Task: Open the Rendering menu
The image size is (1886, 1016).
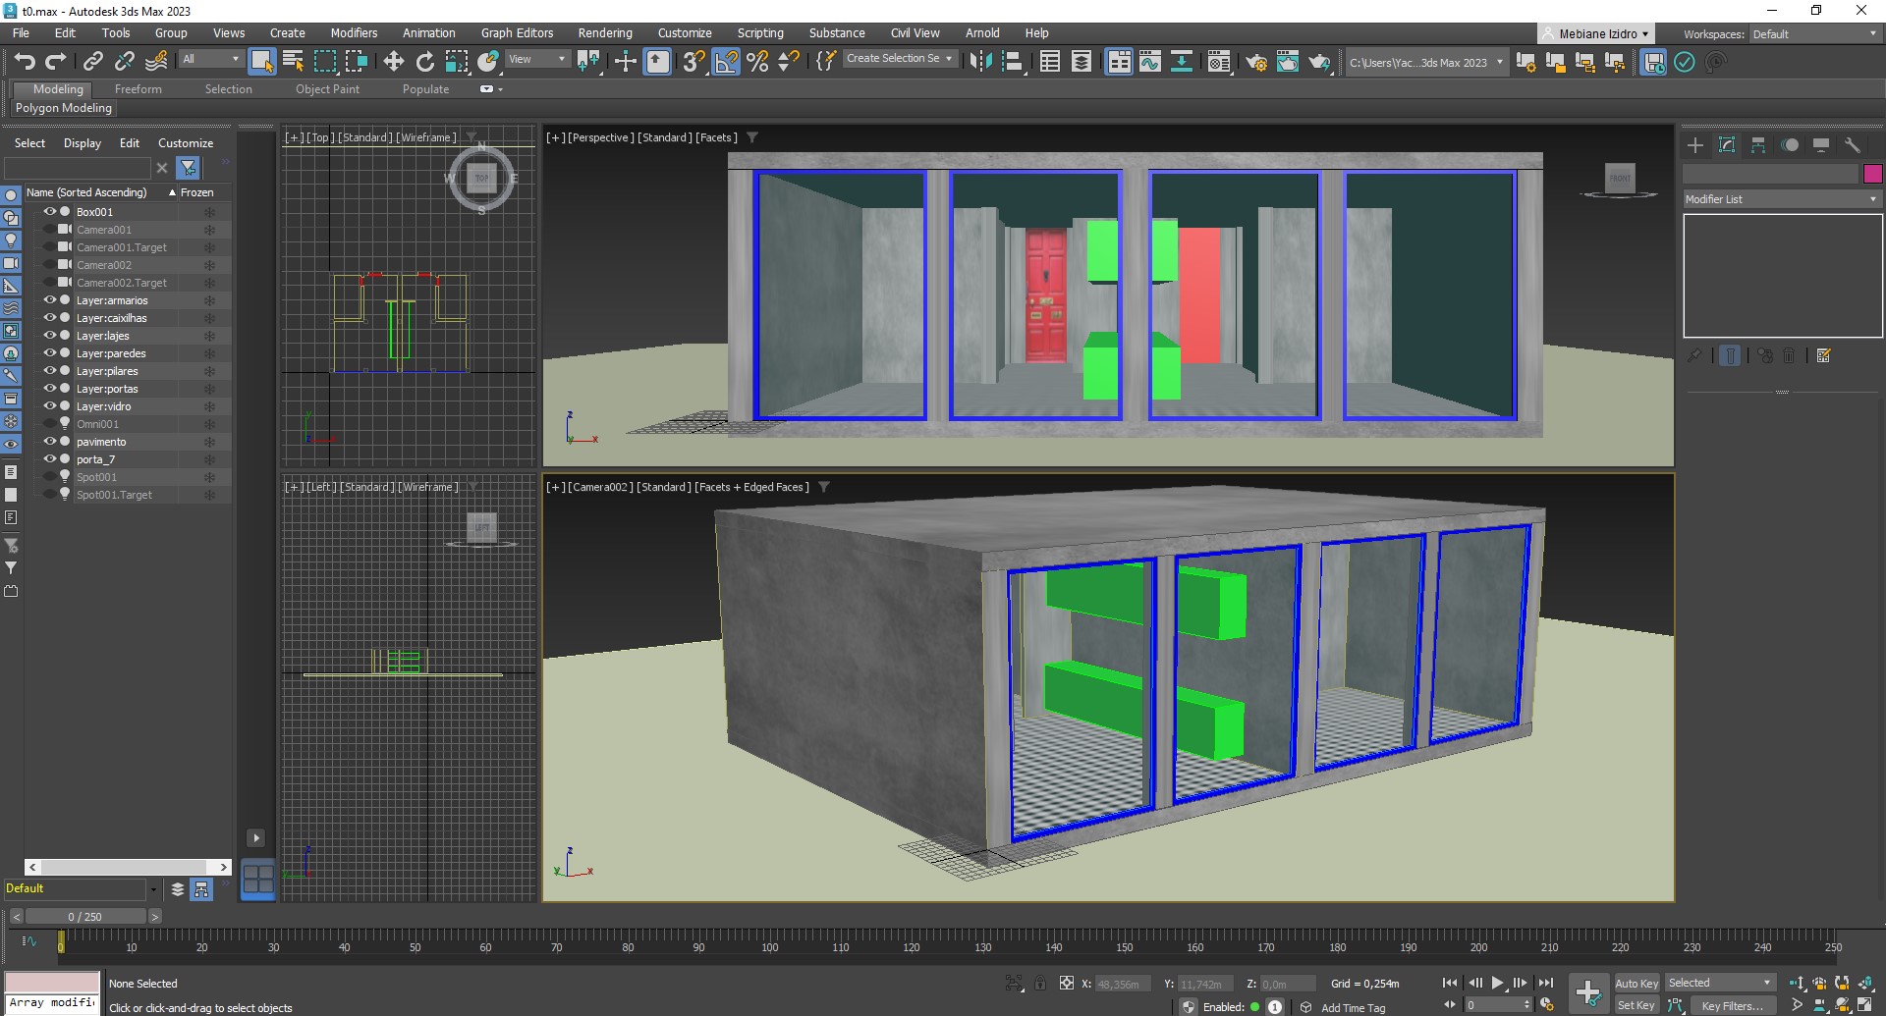Action: [604, 33]
